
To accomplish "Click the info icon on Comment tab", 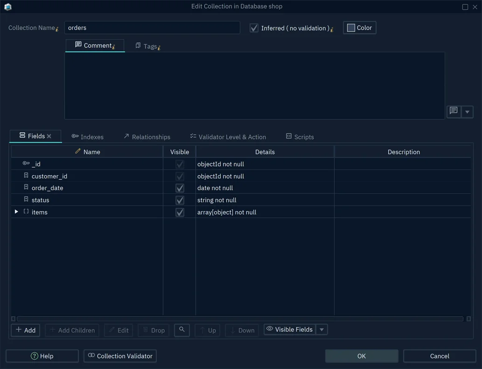I will coord(114,47).
